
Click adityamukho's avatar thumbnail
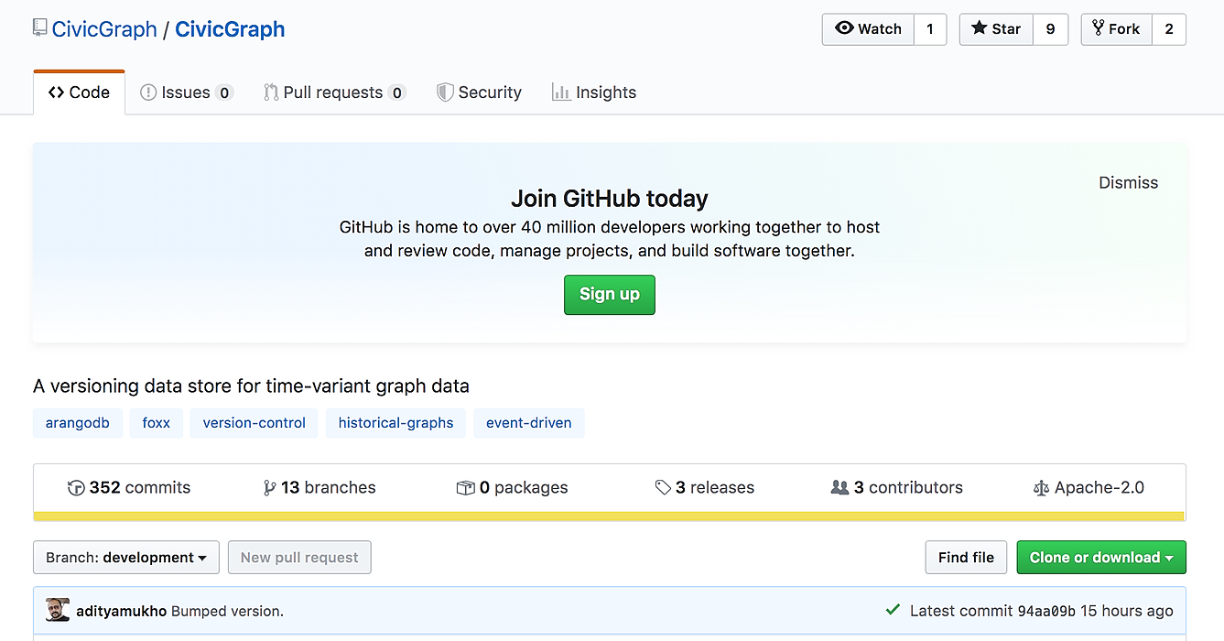tap(58, 610)
